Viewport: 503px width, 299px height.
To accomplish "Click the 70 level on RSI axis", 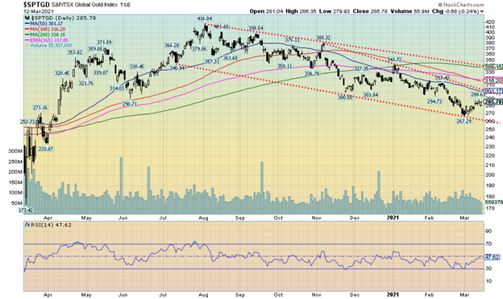I will [488, 244].
